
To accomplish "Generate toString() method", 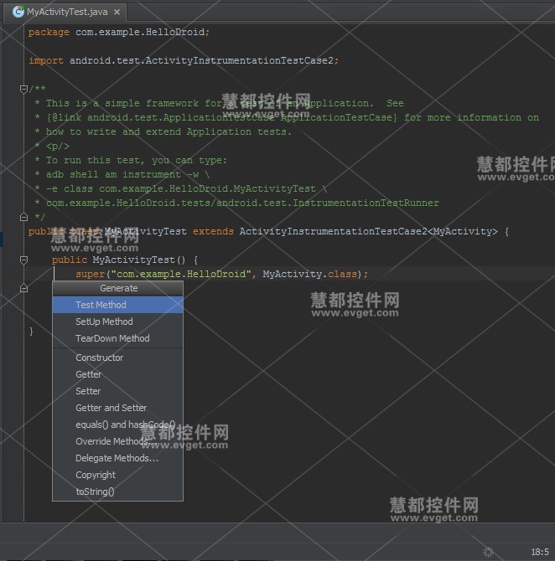I will (x=118, y=492).
